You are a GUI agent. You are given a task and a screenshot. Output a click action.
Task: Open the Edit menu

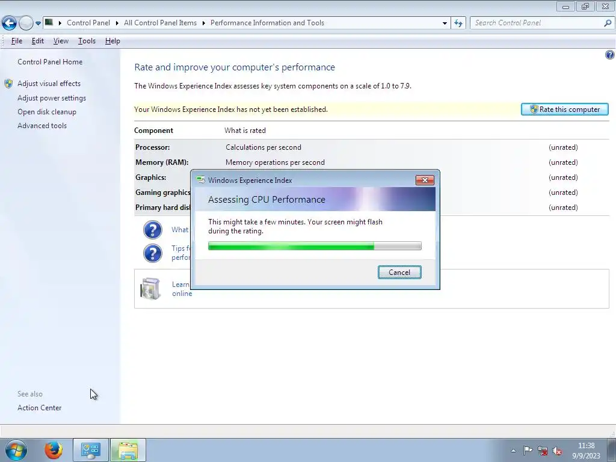[x=38, y=41]
